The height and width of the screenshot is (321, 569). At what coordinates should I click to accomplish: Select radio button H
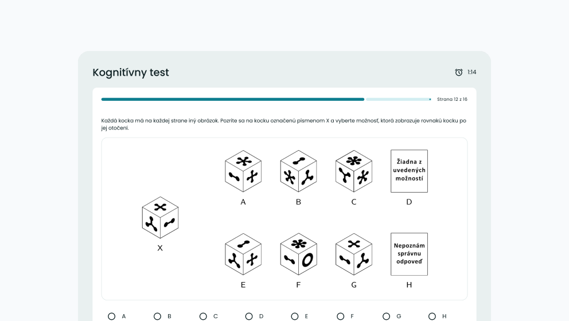click(432, 316)
